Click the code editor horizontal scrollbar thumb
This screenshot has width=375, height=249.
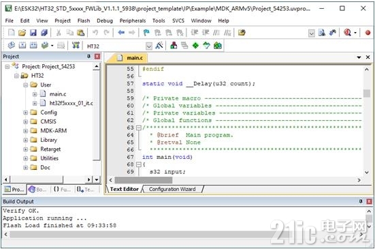[144, 180]
